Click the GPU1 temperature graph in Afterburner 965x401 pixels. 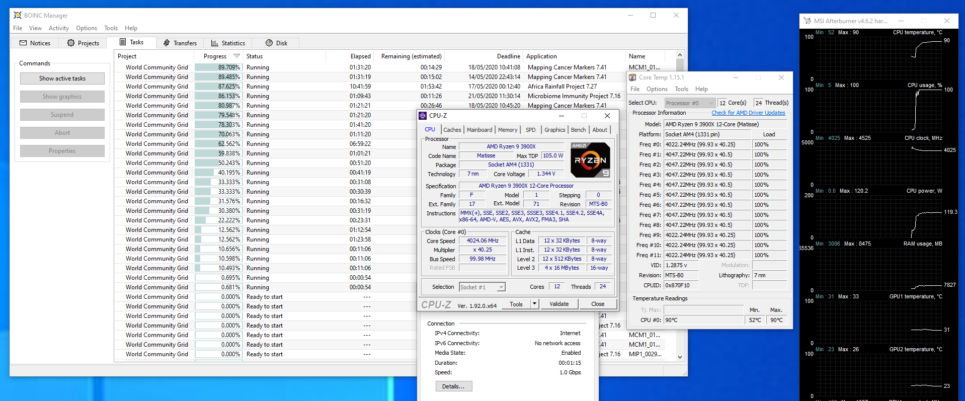pos(878,322)
